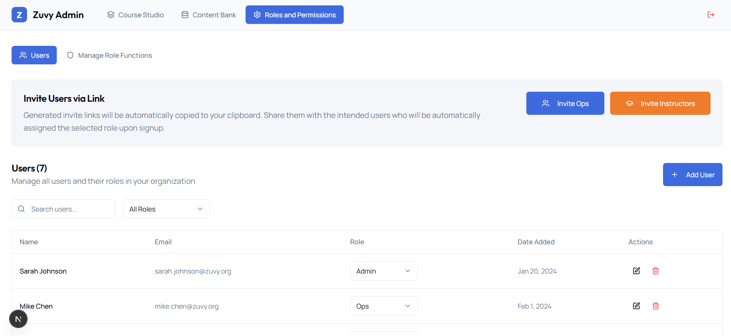Open the round N dev tools badge
The height and width of the screenshot is (336, 731).
tap(18, 319)
